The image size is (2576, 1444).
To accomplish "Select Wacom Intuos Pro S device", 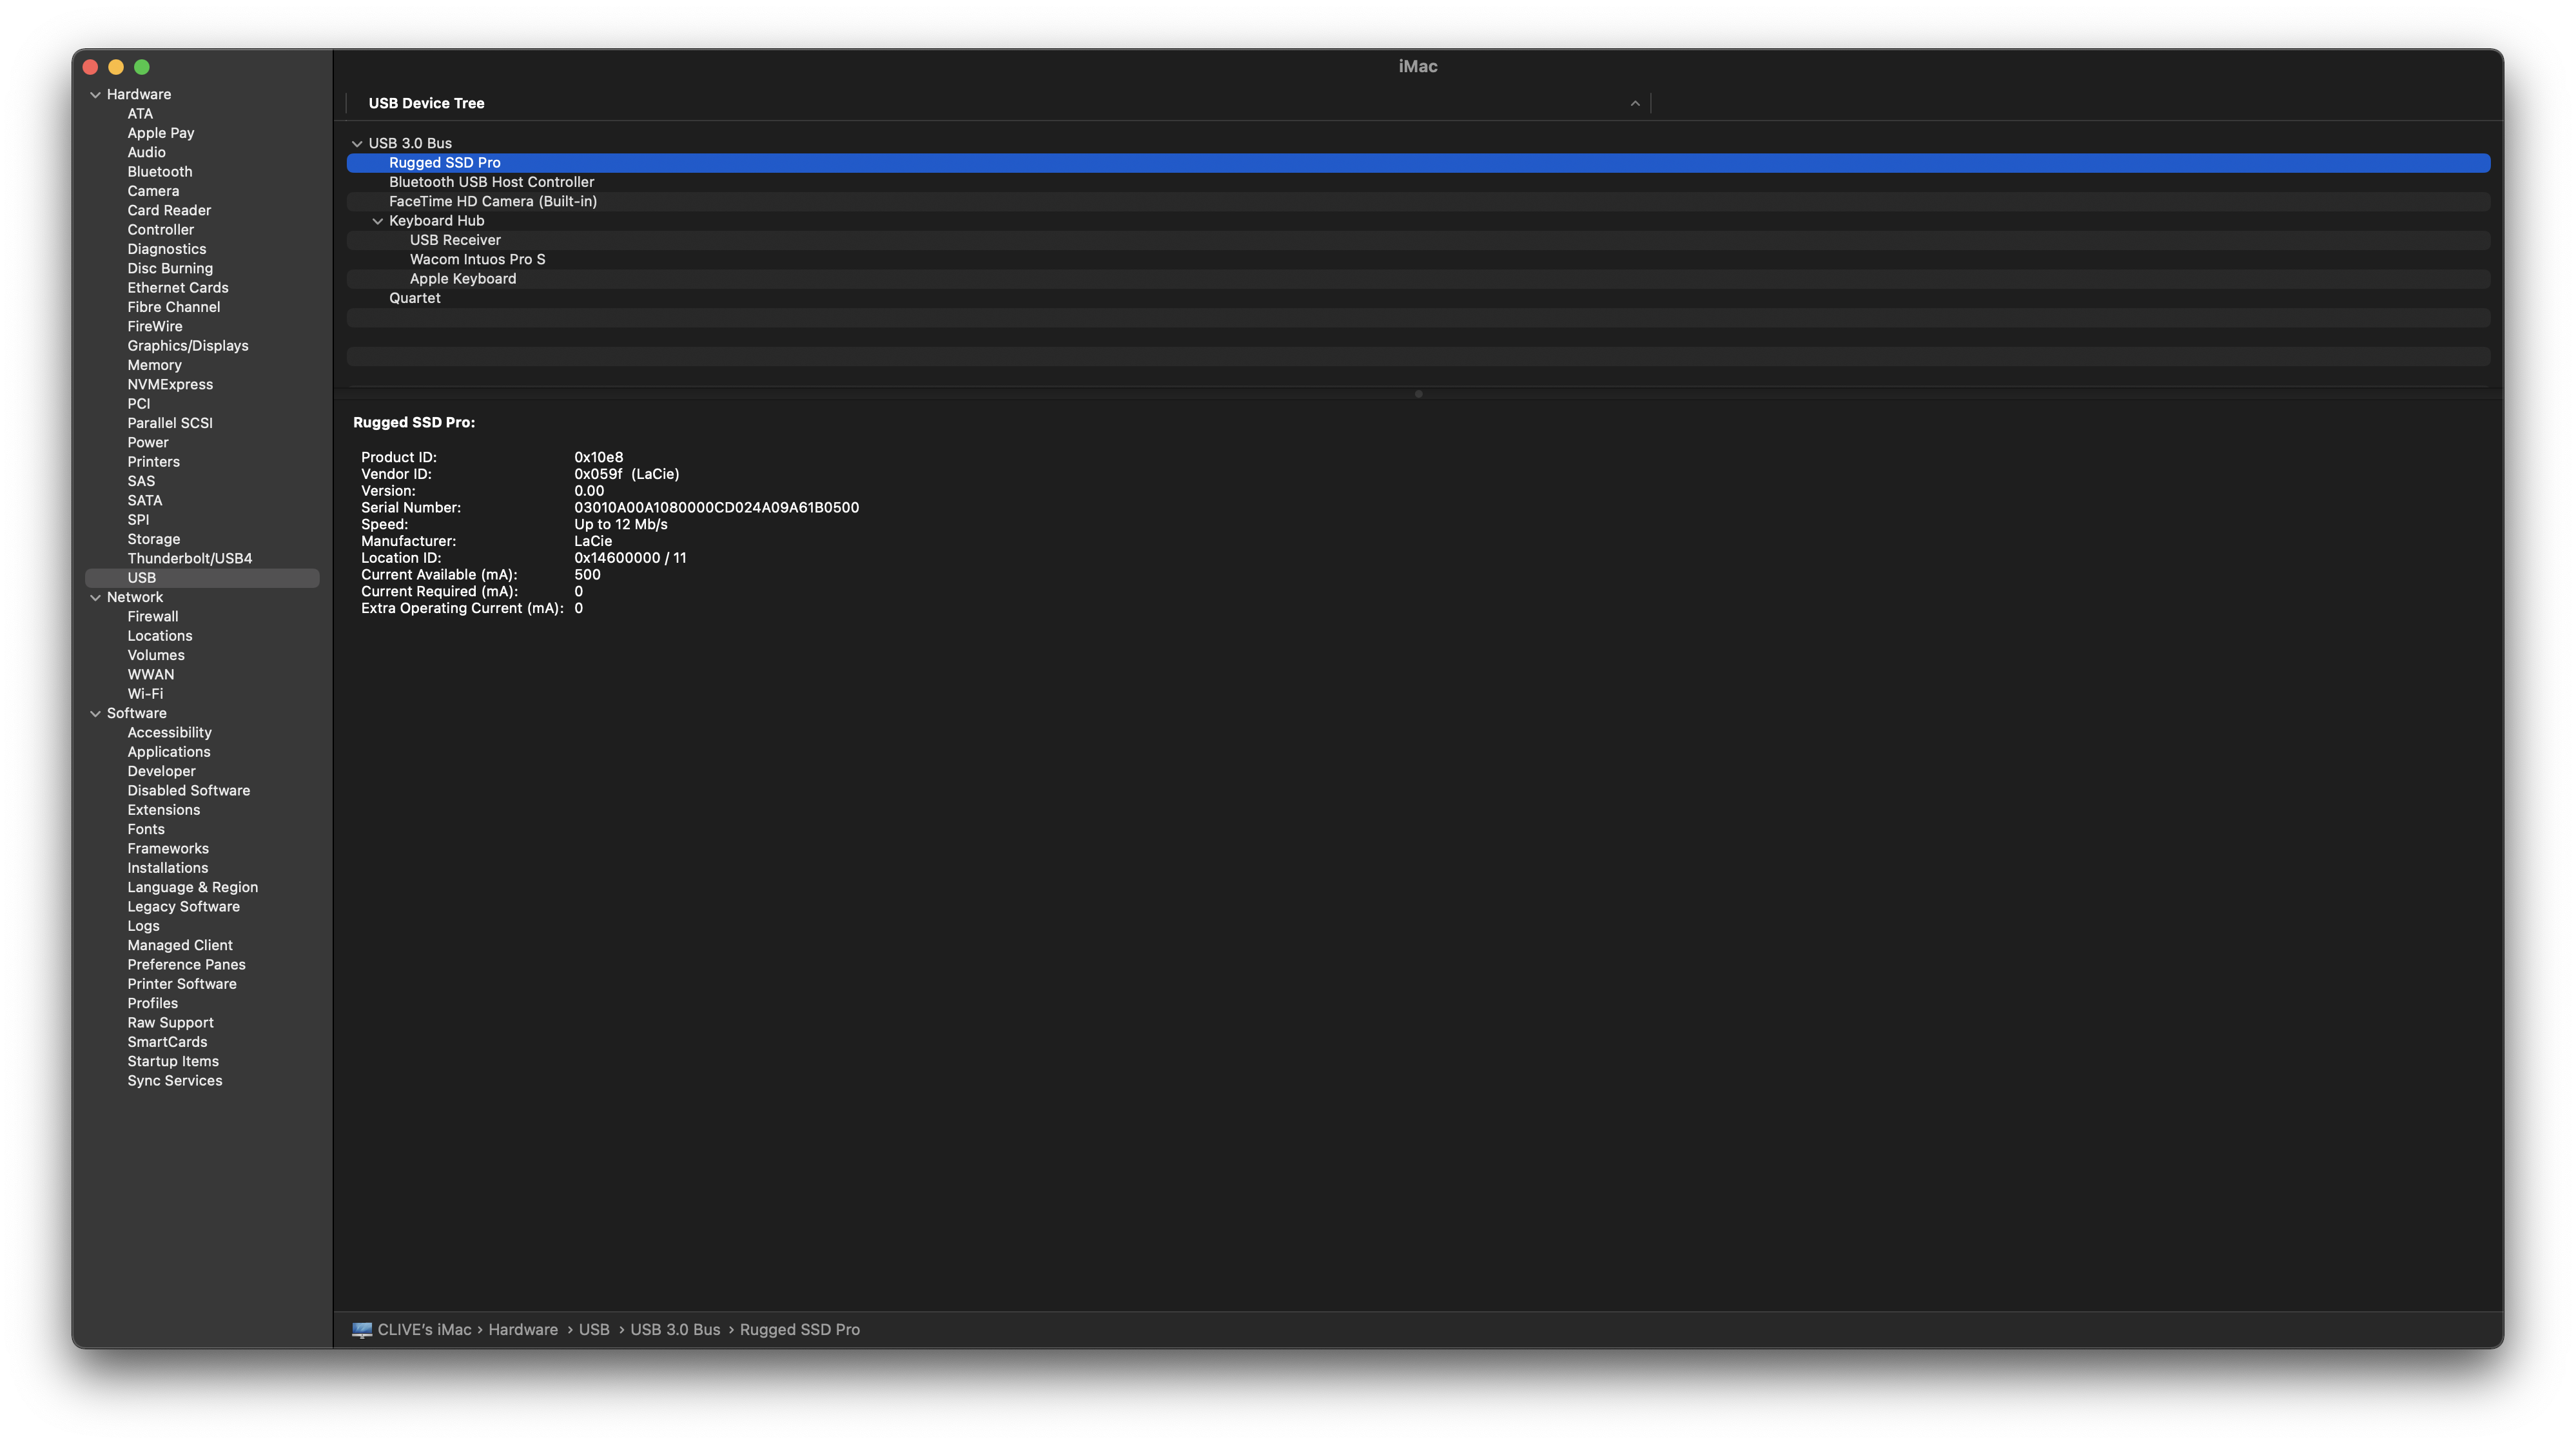I will [477, 259].
